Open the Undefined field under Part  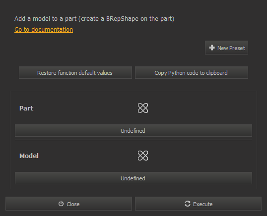133,130
